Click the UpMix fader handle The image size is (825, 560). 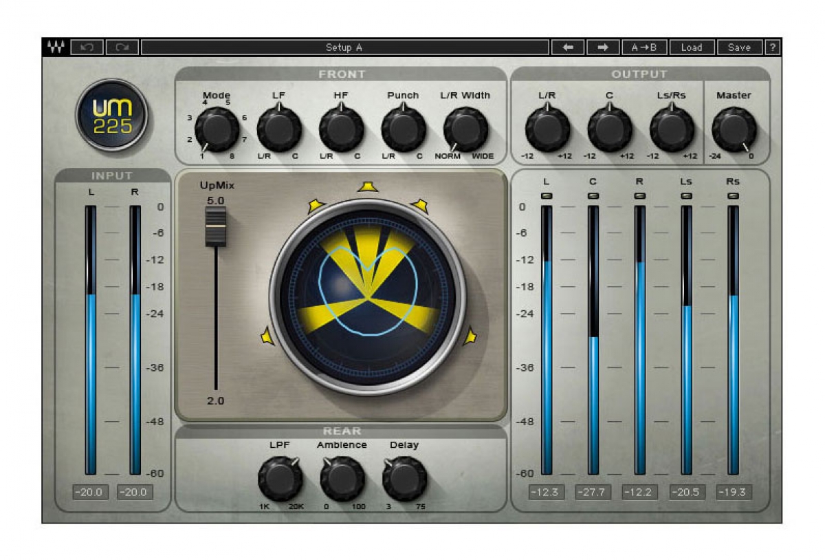tap(216, 226)
